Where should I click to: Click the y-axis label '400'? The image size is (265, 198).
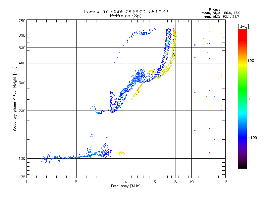click(x=22, y=63)
